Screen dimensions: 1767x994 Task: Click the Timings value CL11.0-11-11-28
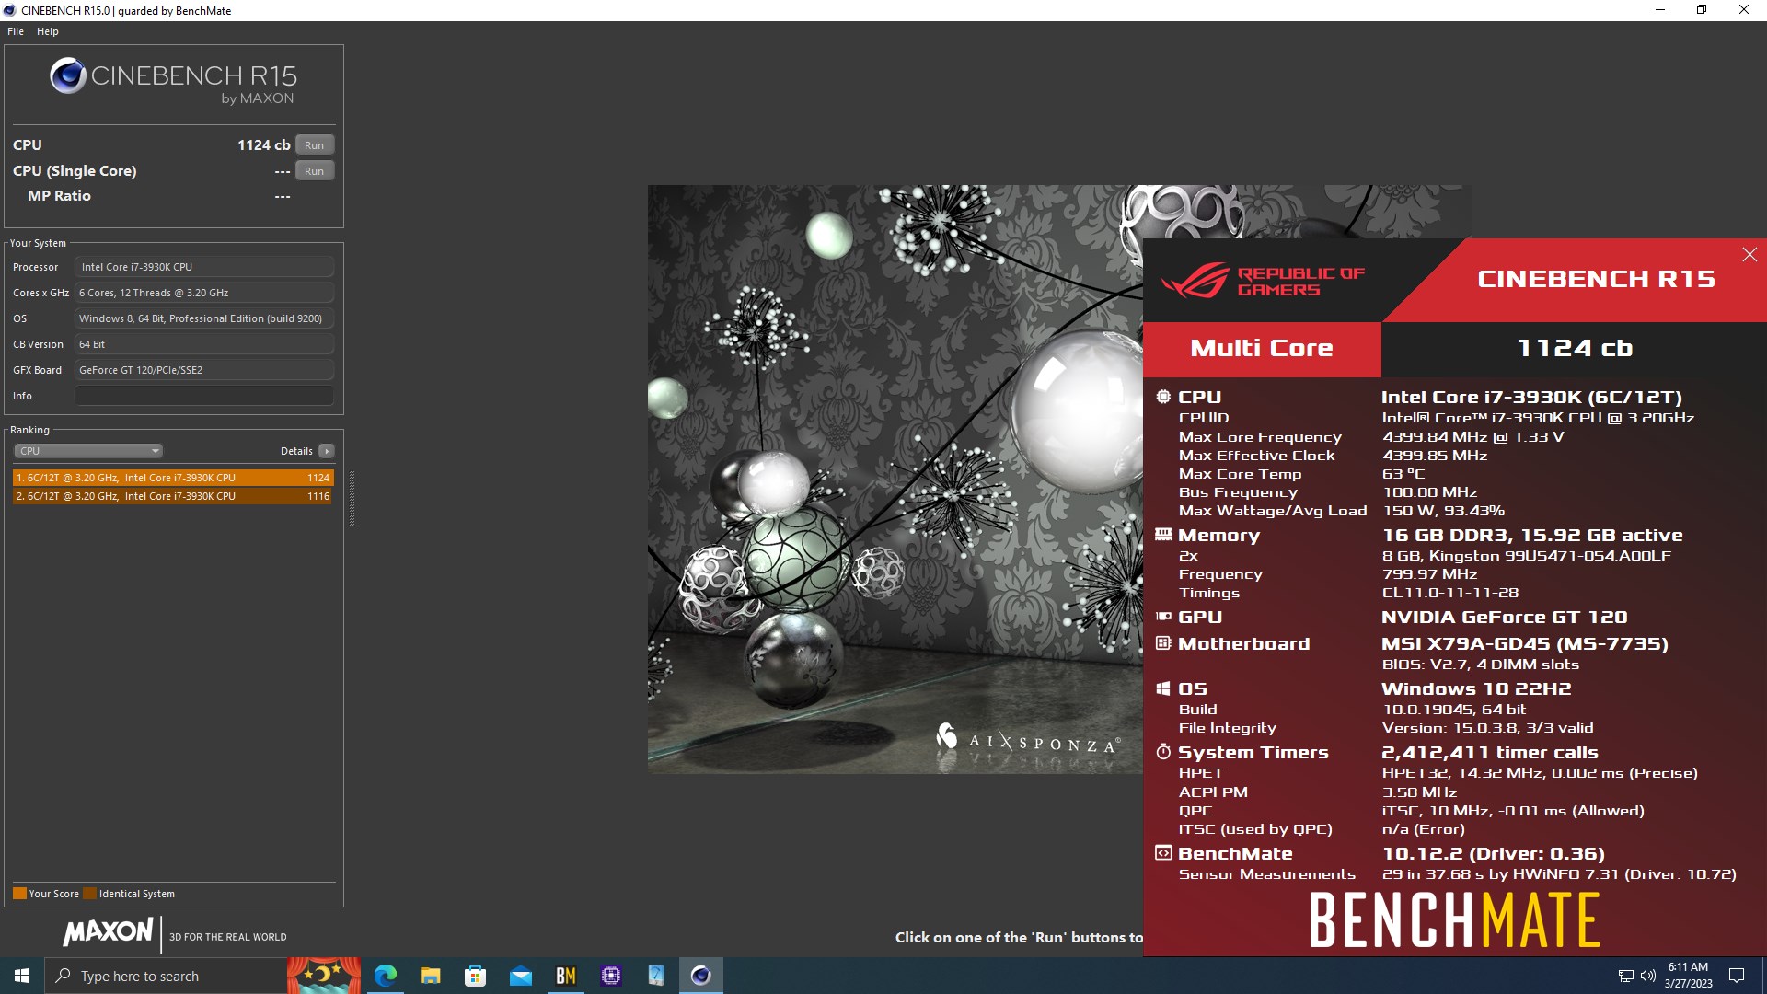tap(1450, 593)
